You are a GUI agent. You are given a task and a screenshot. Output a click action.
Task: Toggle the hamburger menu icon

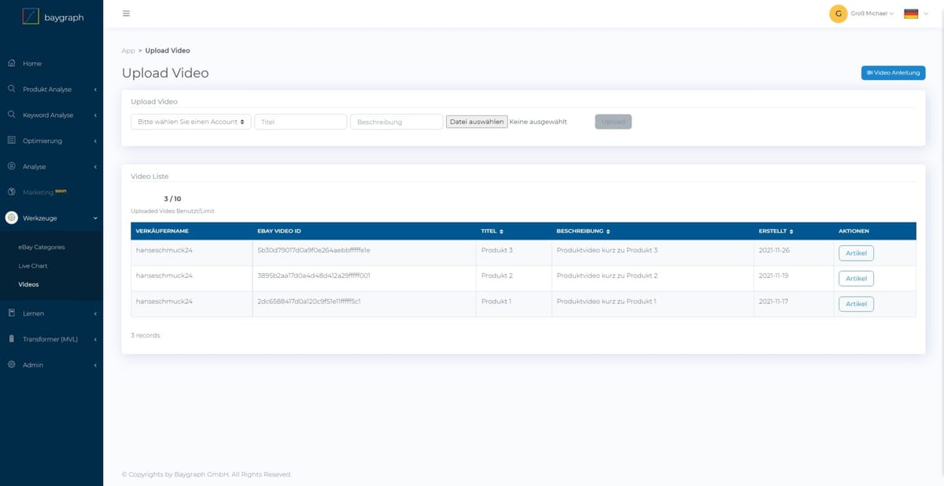[127, 13]
